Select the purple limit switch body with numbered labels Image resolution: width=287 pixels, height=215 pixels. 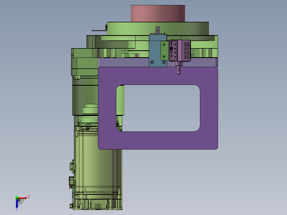coord(179,51)
